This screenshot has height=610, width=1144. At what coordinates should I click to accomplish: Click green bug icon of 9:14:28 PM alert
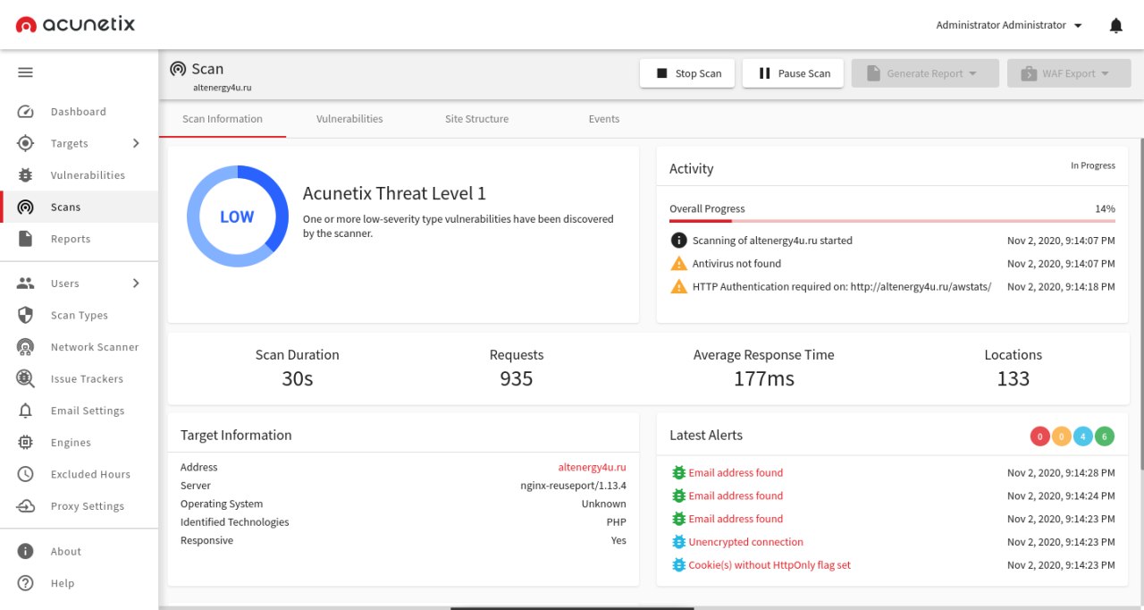(x=678, y=473)
